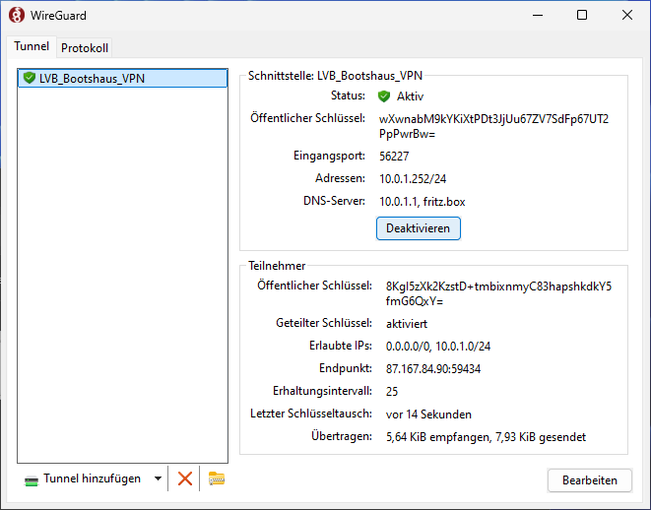Click the Deaktivieren button
Viewport: 651px width, 510px height.
click(419, 228)
